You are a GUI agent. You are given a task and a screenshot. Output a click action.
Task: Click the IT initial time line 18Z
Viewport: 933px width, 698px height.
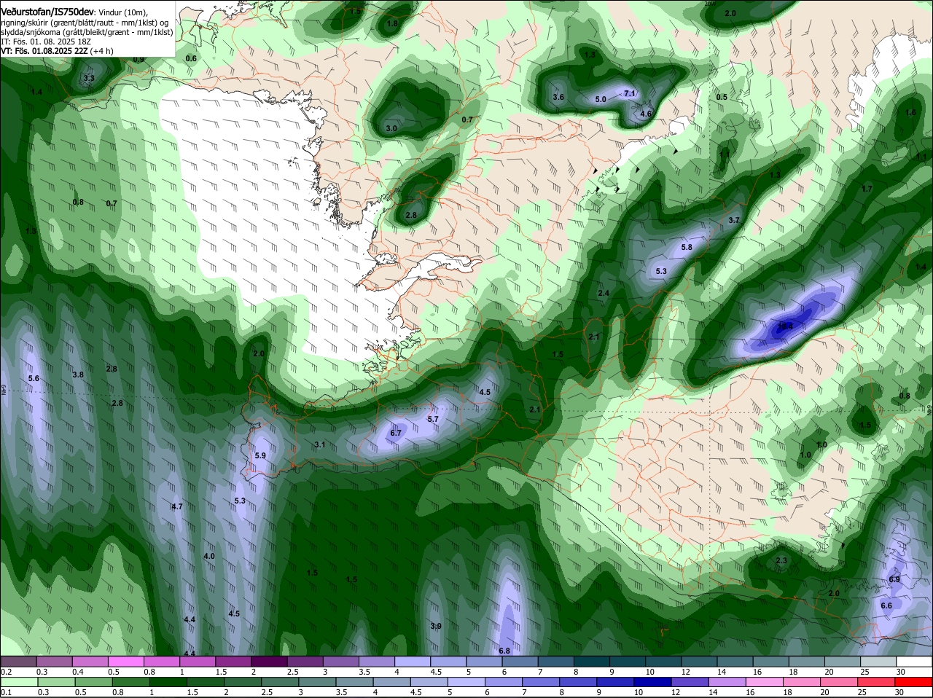pos(44,42)
